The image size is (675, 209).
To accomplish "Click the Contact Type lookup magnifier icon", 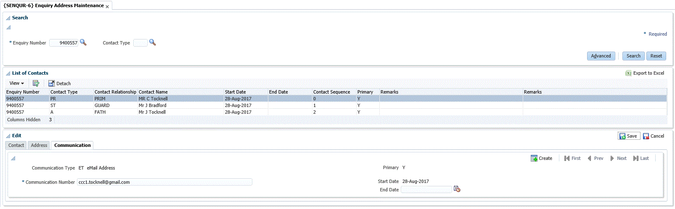I will point(153,42).
